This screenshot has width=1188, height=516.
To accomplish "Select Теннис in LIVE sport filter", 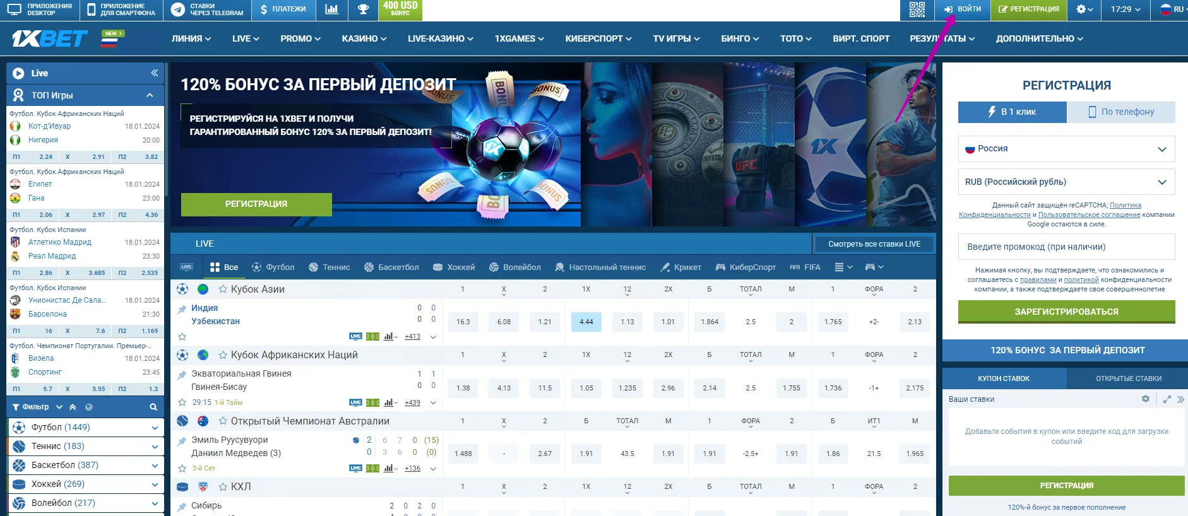I will 330,267.
